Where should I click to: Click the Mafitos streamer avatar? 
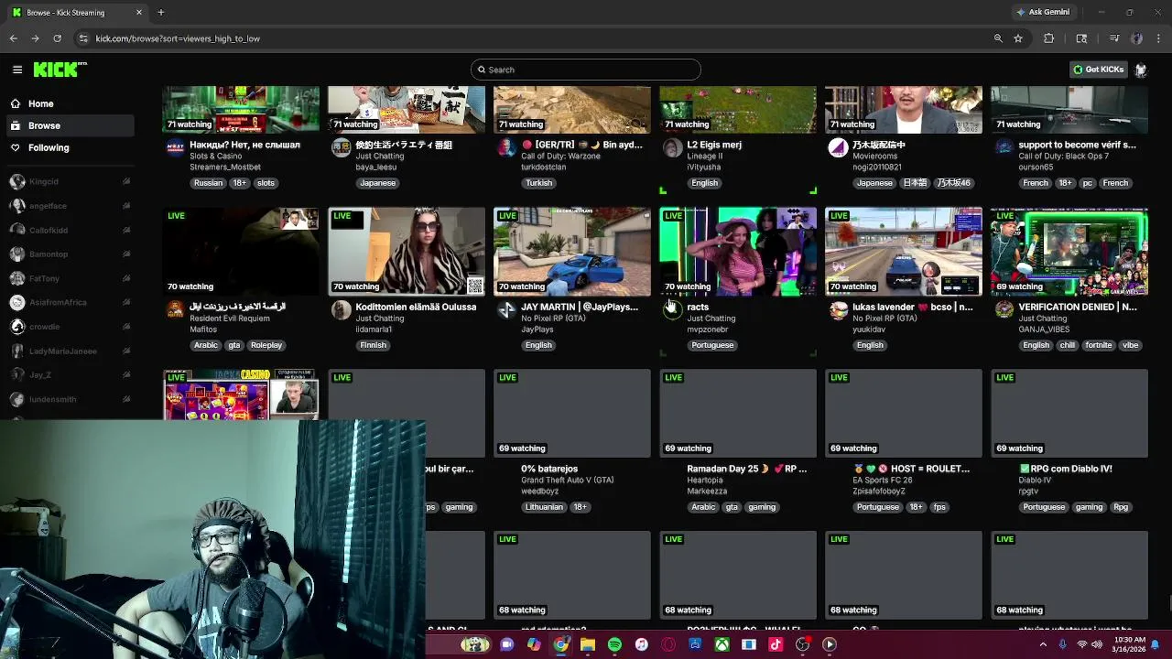[x=176, y=311]
